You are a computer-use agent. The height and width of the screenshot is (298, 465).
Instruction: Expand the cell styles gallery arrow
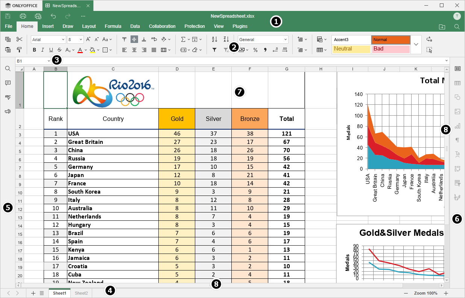tap(416, 44)
